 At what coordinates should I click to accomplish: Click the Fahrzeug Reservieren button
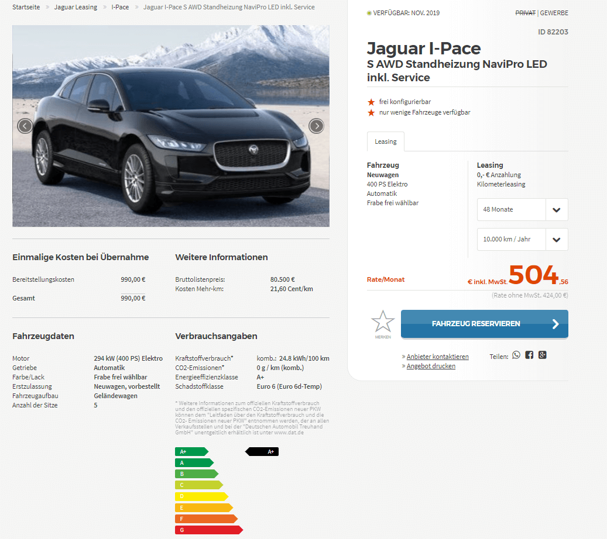485,324
